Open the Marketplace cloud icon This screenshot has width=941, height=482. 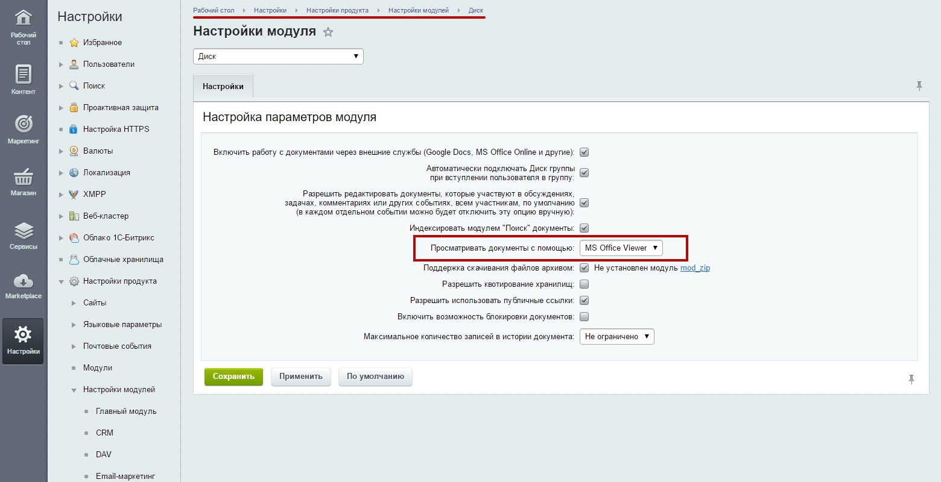(x=23, y=284)
